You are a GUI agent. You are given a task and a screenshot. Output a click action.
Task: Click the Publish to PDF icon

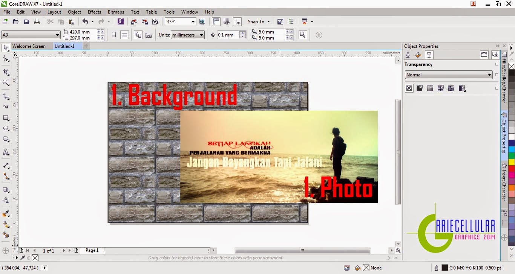pos(155,22)
